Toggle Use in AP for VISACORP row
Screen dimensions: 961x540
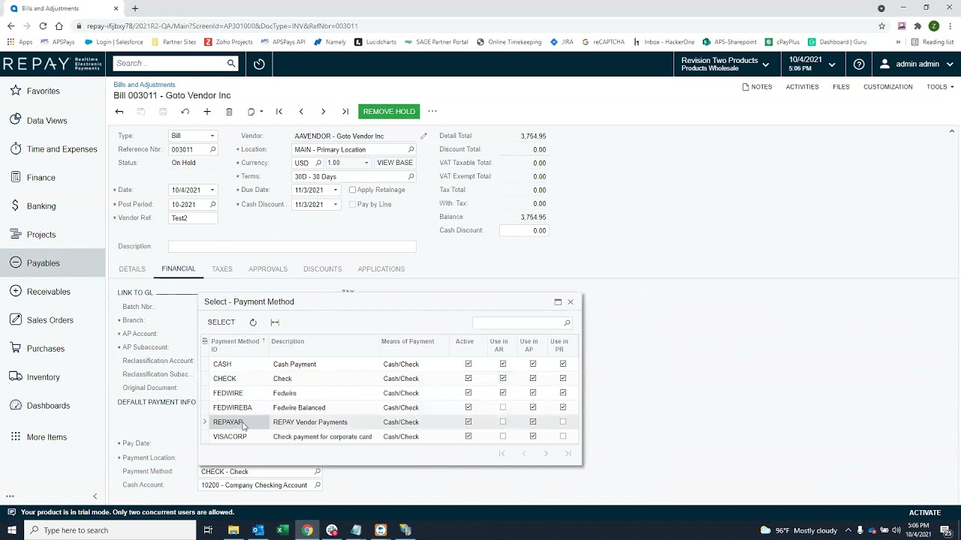[x=533, y=436]
